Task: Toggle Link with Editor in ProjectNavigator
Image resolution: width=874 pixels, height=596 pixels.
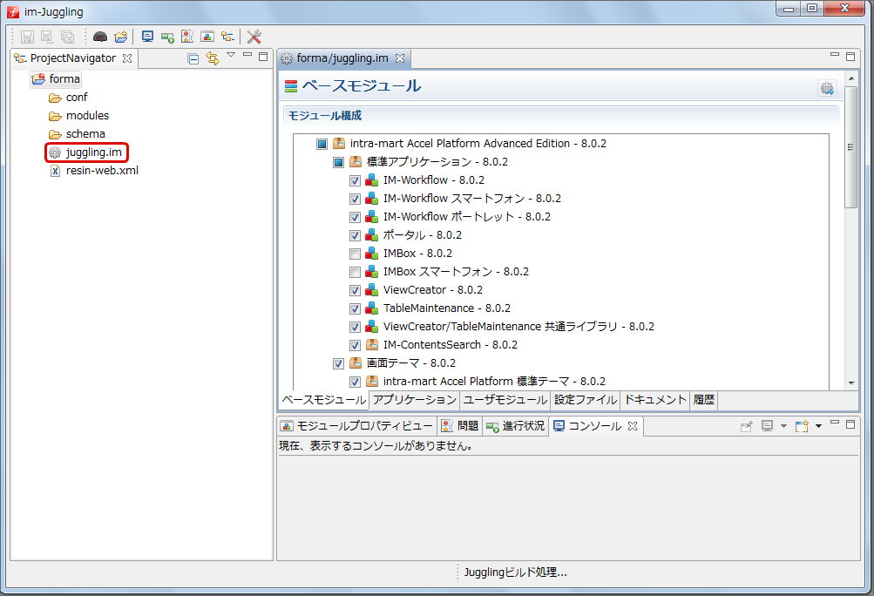Action: [x=212, y=58]
